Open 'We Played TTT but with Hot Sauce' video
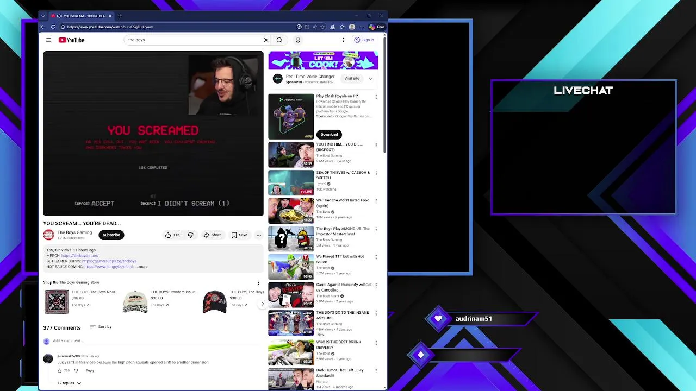The height and width of the screenshot is (391, 696). (x=291, y=267)
